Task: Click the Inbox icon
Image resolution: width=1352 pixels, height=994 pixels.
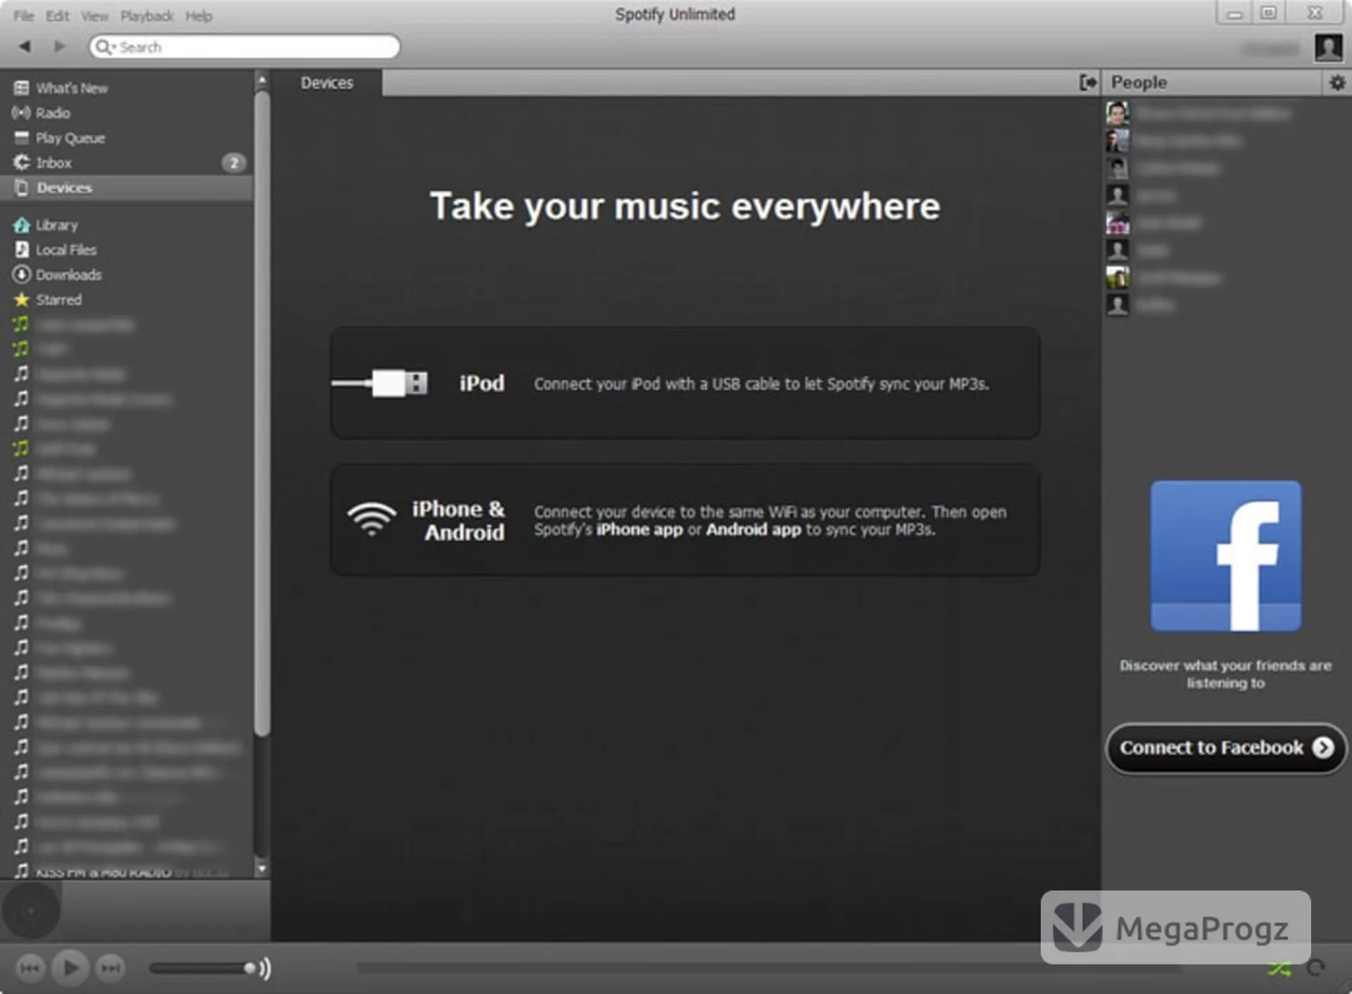Action: [x=21, y=163]
